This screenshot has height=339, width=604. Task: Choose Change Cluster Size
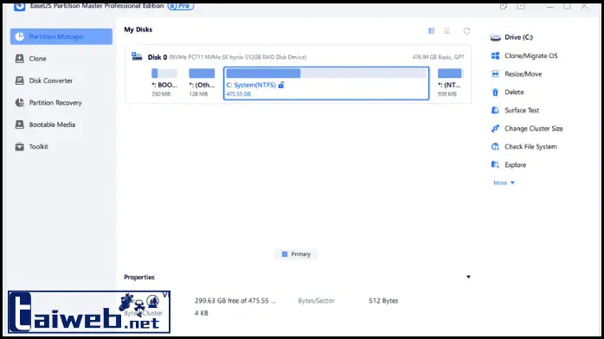(x=534, y=129)
